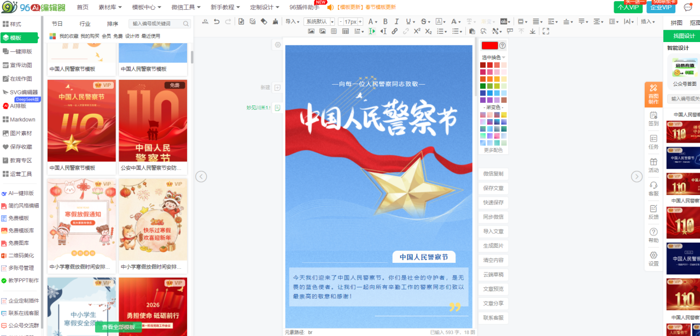The height and width of the screenshot is (336, 700).
Task: Click the 保存文章 button
Action: (493, 188)
